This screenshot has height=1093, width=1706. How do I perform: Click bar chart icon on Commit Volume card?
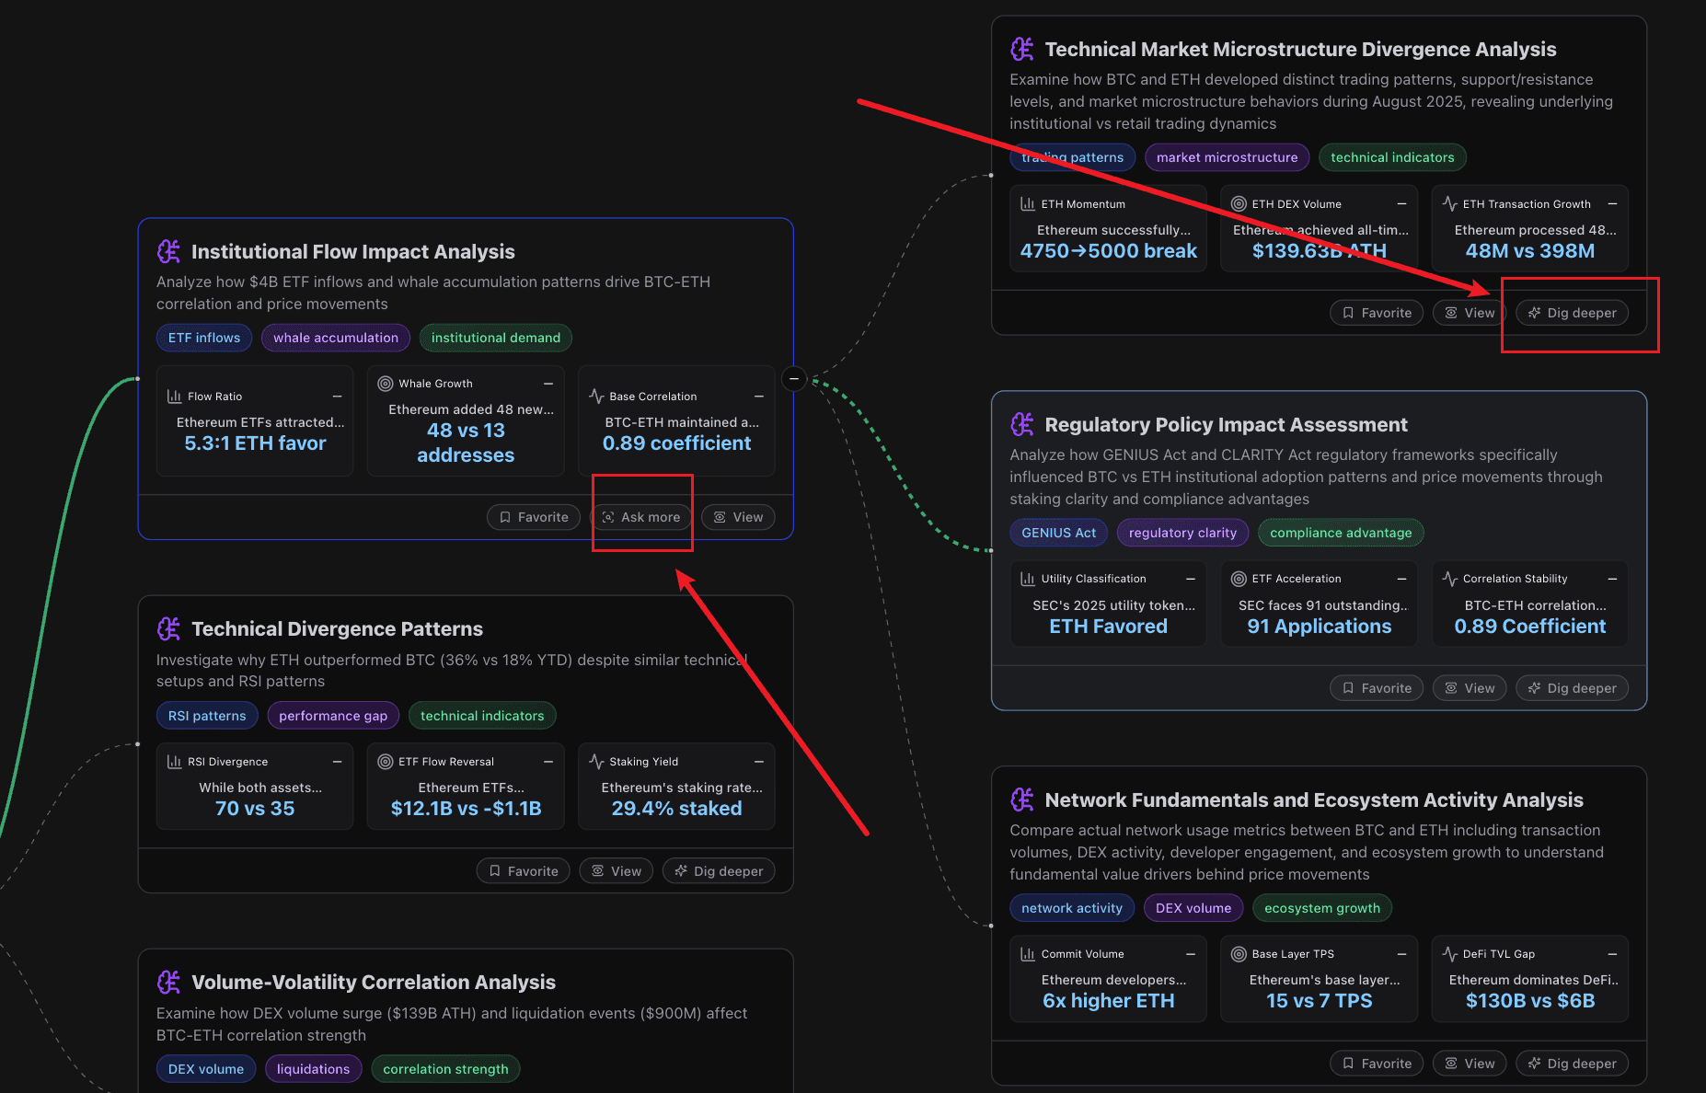pyautogui.click(x=1028, y=954)
